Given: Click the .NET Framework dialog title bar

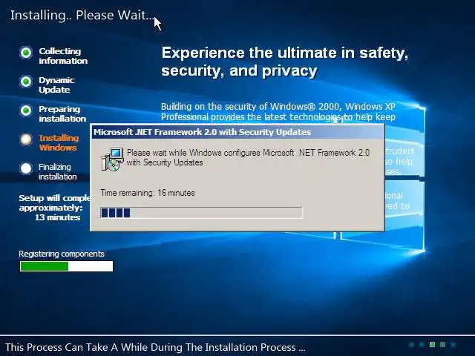Looking at the screenshot, I should 238,132.
